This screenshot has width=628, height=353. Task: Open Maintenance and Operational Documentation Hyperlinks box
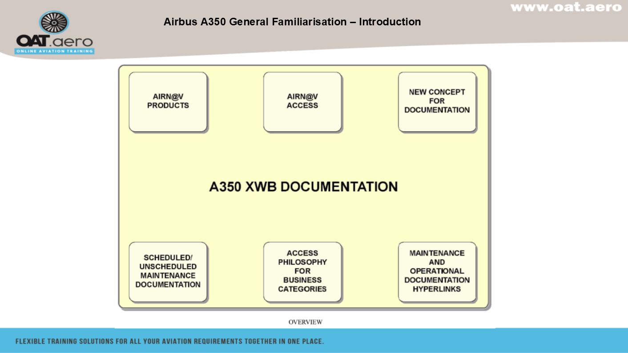point(437,271)
